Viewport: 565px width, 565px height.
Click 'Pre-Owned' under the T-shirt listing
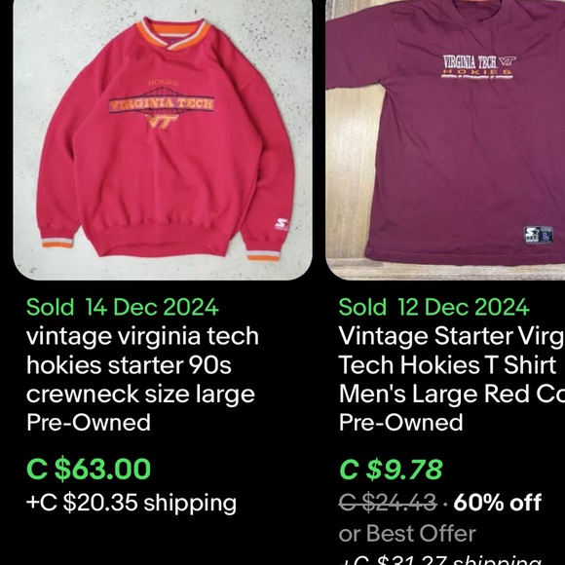[400, 422]
